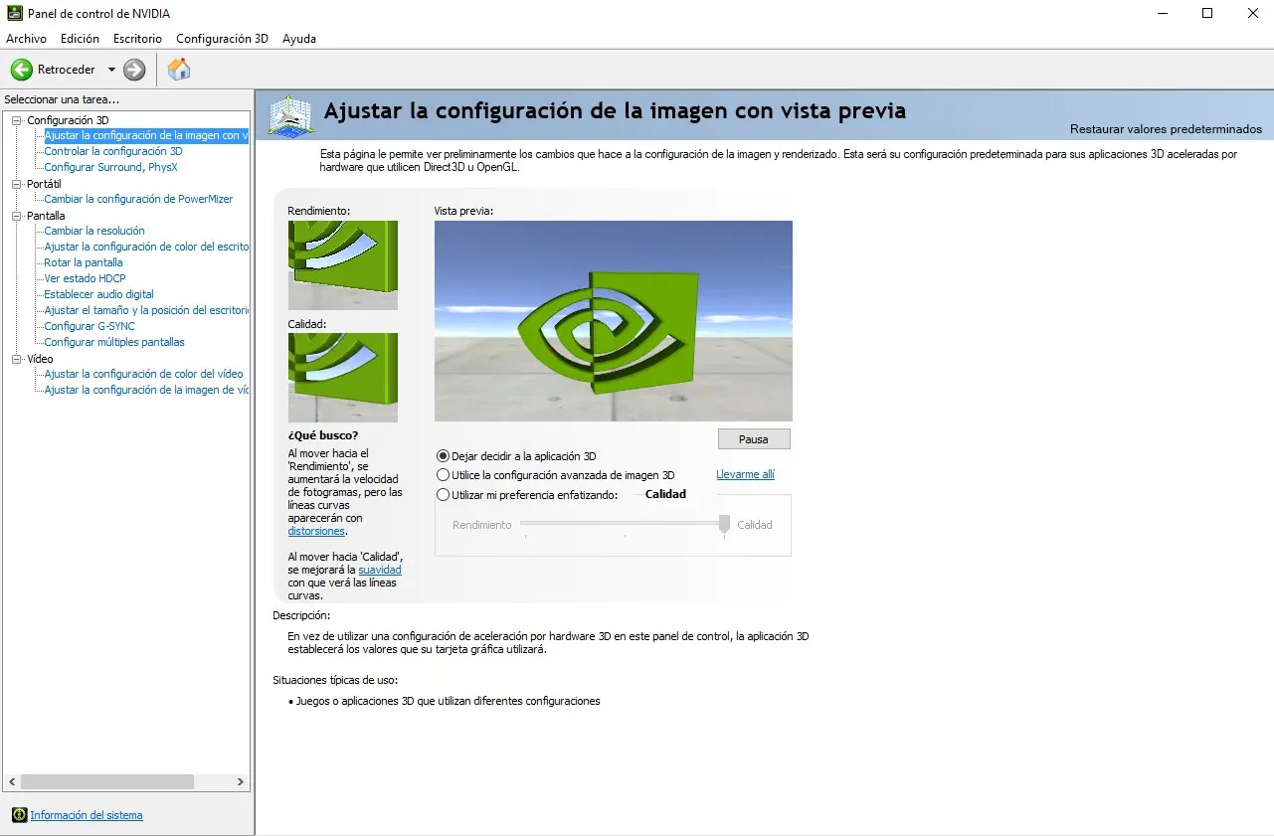This screenshot has width=1274, height=836.
Task: Select Ver estado HDCP
Action: (x=85, y=278)
